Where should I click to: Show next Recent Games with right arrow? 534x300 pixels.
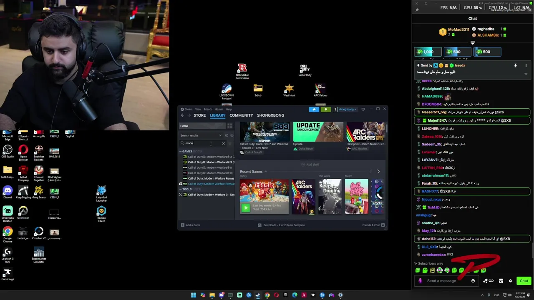pyautogui.click(x=378, y=172)
